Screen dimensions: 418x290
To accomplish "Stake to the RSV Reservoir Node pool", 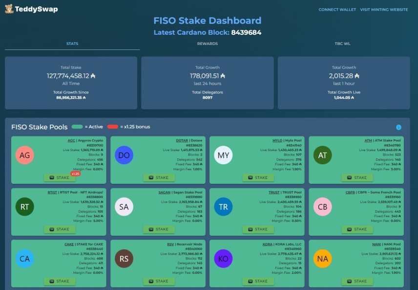I will (159, 281).
